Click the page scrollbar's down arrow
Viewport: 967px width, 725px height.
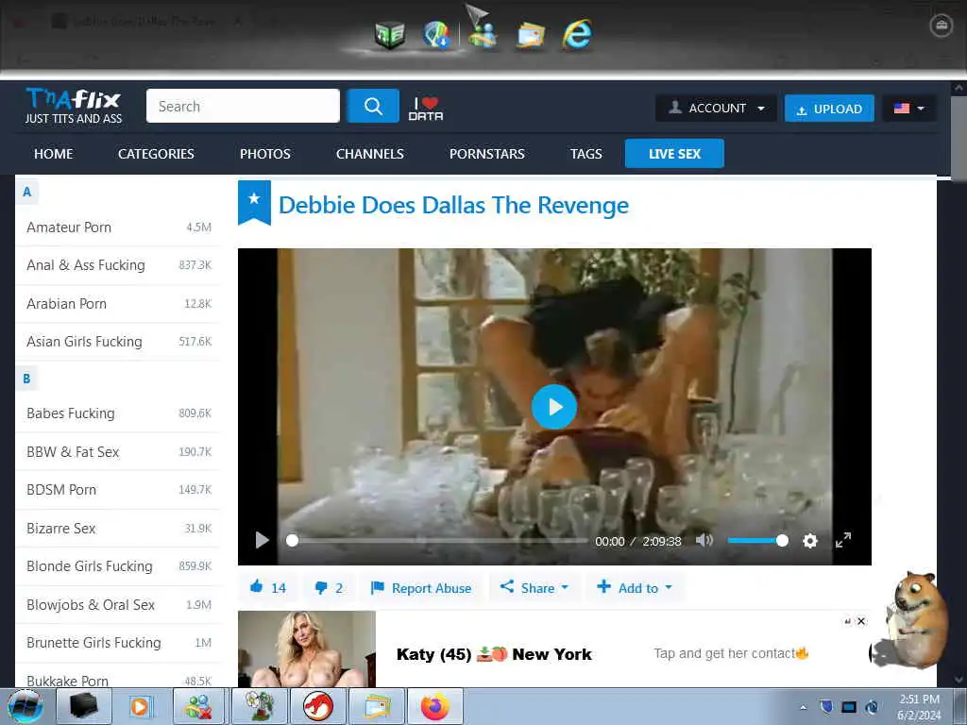[x=959, y=680]
